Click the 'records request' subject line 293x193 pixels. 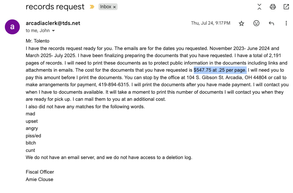pos(55,7)
